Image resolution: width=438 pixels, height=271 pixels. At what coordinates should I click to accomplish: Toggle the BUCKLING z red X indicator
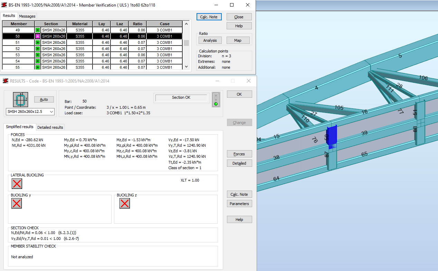tap(125, 203)
